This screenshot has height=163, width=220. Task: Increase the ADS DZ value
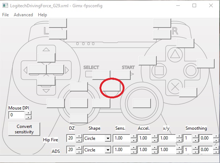point(79,148)
